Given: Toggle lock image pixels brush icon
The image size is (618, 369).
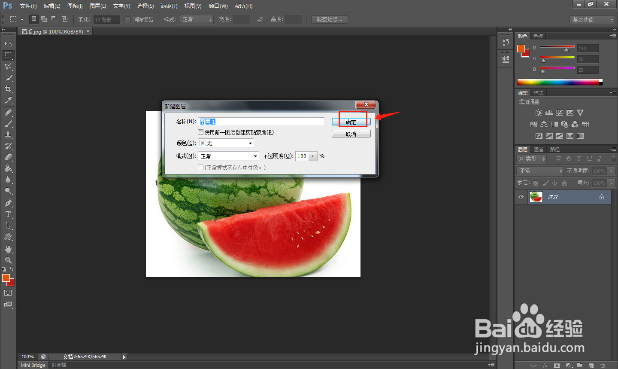Looking at the screenshot, I should 545,183.
